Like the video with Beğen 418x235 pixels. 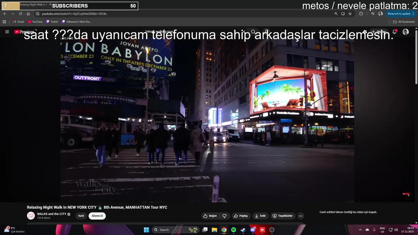210,216
